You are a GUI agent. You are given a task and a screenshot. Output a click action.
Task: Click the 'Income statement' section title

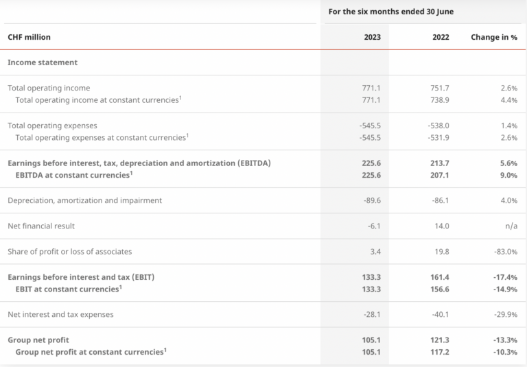pyautogui.click(x=43, y=62)
